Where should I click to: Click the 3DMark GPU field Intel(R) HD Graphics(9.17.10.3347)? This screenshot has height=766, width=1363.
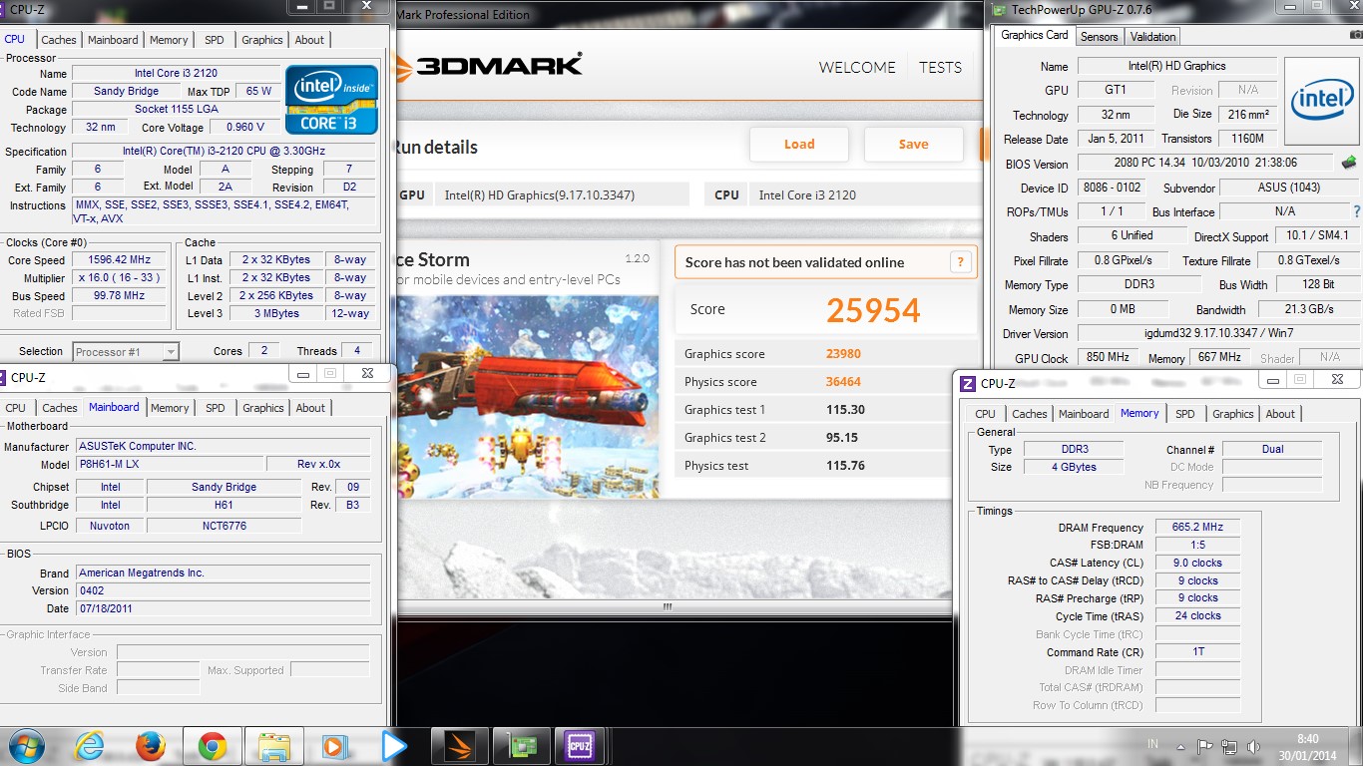click(x=562, y=195)
